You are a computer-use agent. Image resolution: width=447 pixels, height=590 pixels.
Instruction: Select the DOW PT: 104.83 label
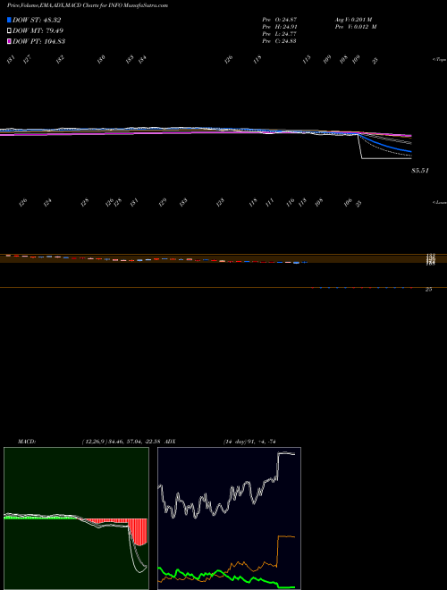click(38, 41)
